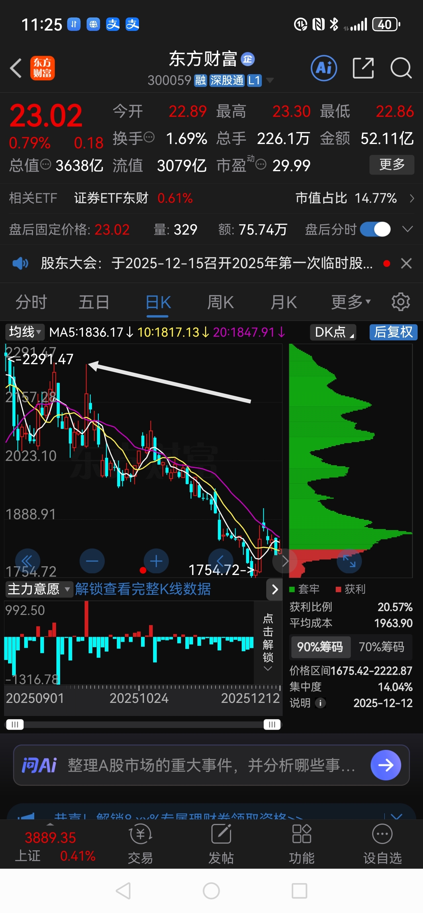Screen dimensions: 423x913
Task: Select 70%筹码 option
Action: tap(381, 647)
